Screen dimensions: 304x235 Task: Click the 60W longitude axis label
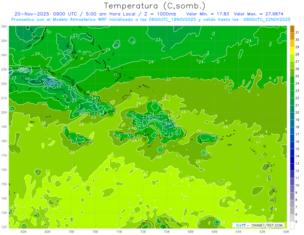click(286, 231)
